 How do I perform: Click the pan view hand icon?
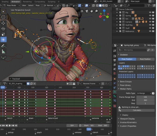[91, 11]
